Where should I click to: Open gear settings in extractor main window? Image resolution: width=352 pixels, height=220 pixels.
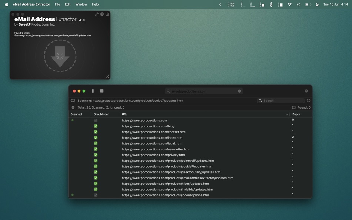tap(107, 14)
